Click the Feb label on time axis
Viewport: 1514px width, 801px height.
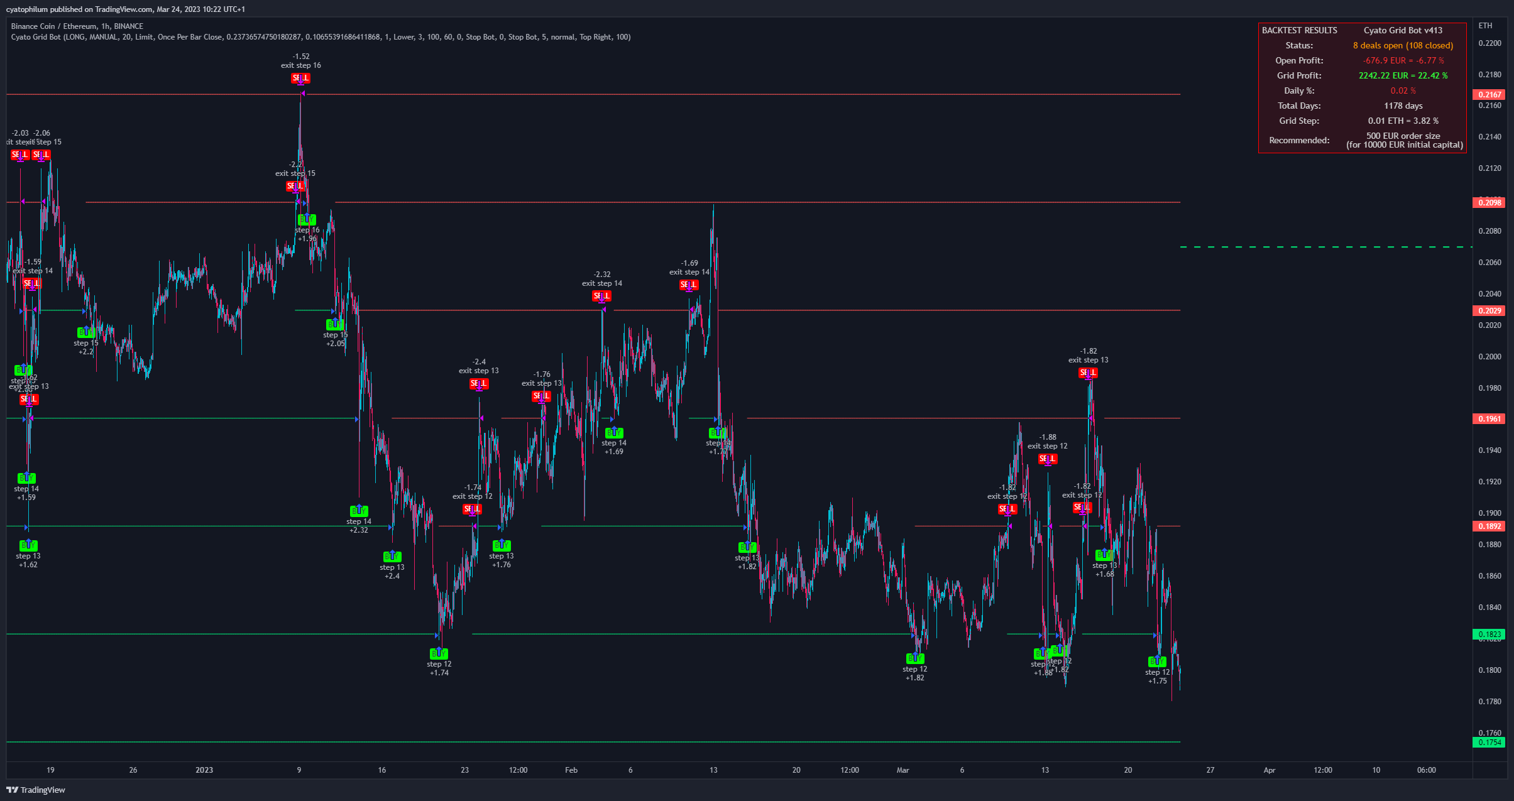[571, 770]
